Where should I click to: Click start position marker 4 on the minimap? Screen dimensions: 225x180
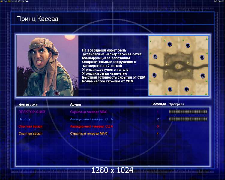(202, 57)
